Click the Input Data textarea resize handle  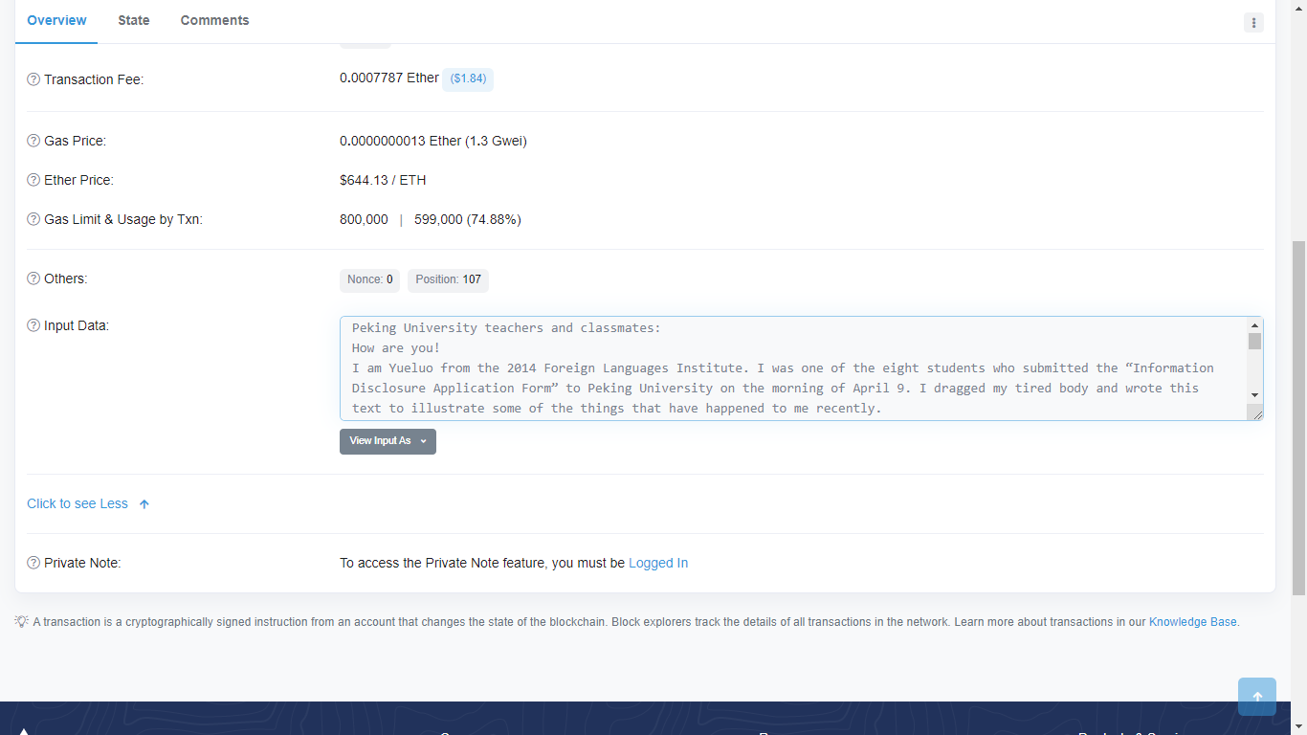pos(1254,412)
